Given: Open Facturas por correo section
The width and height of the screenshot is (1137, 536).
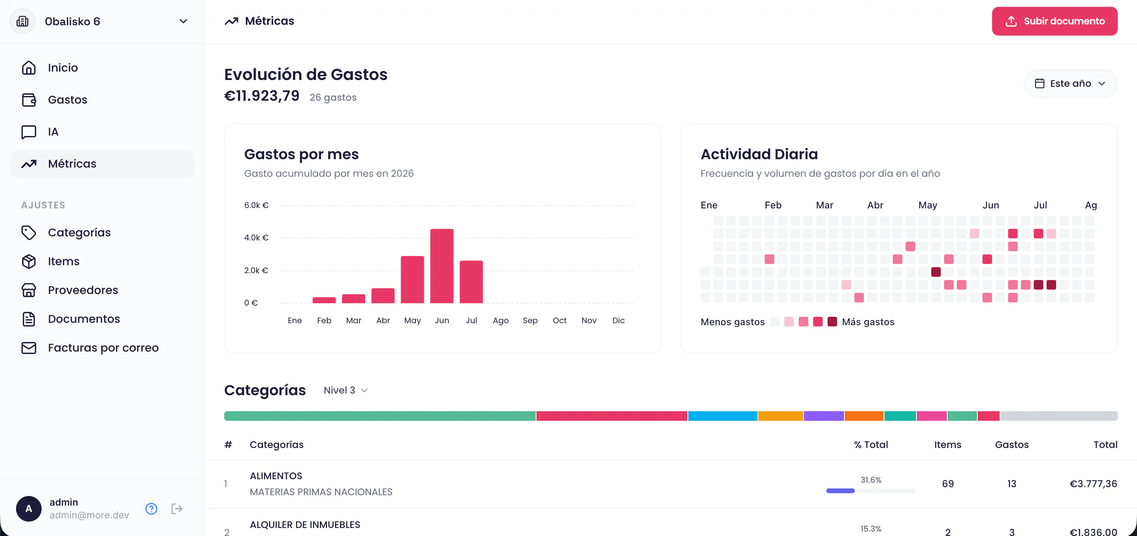Looking at the screenshot, I should click(x=102, y=348).
